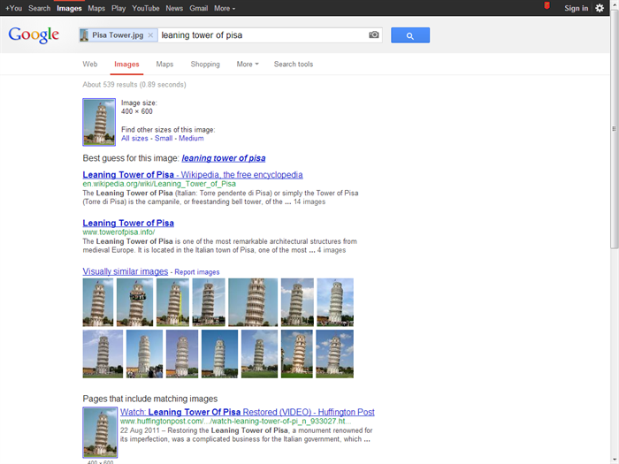Open last similar image in top row

(335, 302)
